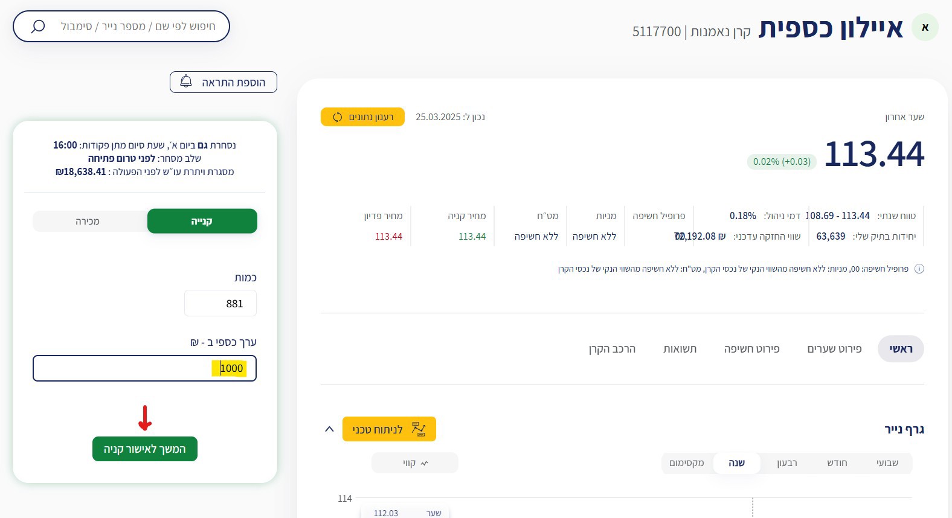Click the bell icon in add-alert button
Screen dimensions: 952x518
pyautogui.click(x=186, y=82)
